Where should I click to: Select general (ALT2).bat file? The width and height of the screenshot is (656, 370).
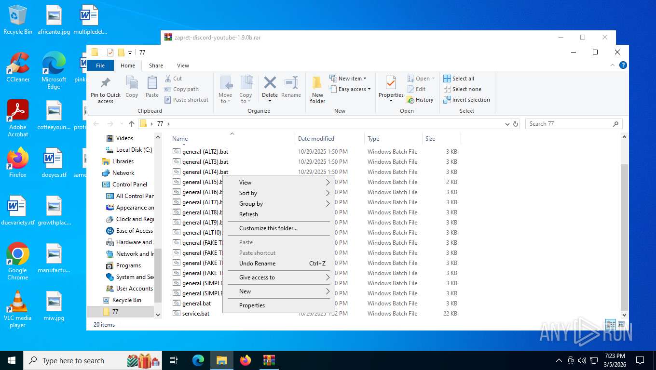(205, 151)
